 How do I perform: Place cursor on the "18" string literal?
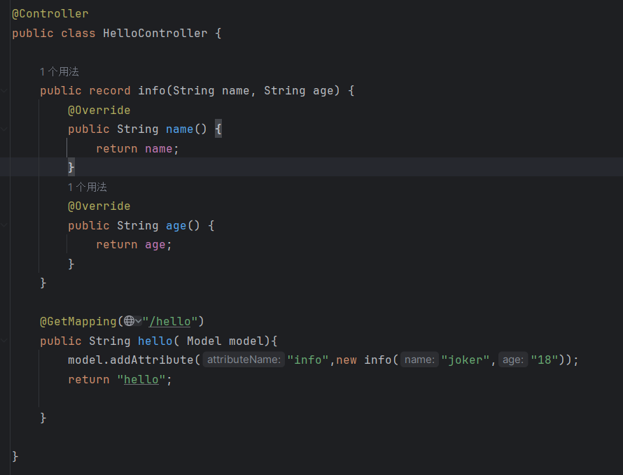545,360
